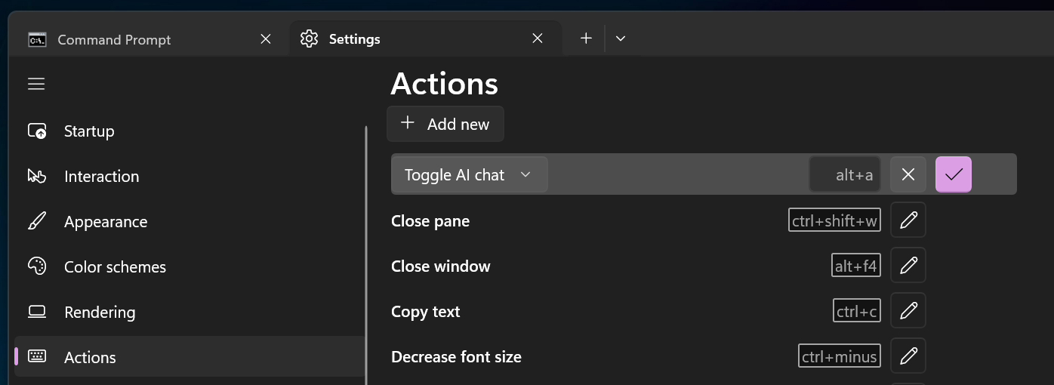Screen dimensions: 1054x385
Task: Edit the Decrease font size keybinding
Action: 908,356
